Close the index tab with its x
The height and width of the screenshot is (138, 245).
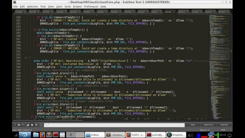point(160,12)
